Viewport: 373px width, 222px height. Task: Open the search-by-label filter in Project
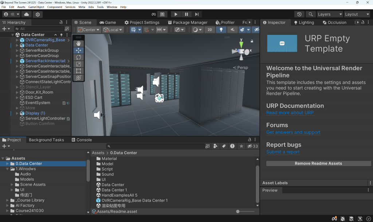tap(224, 146)
